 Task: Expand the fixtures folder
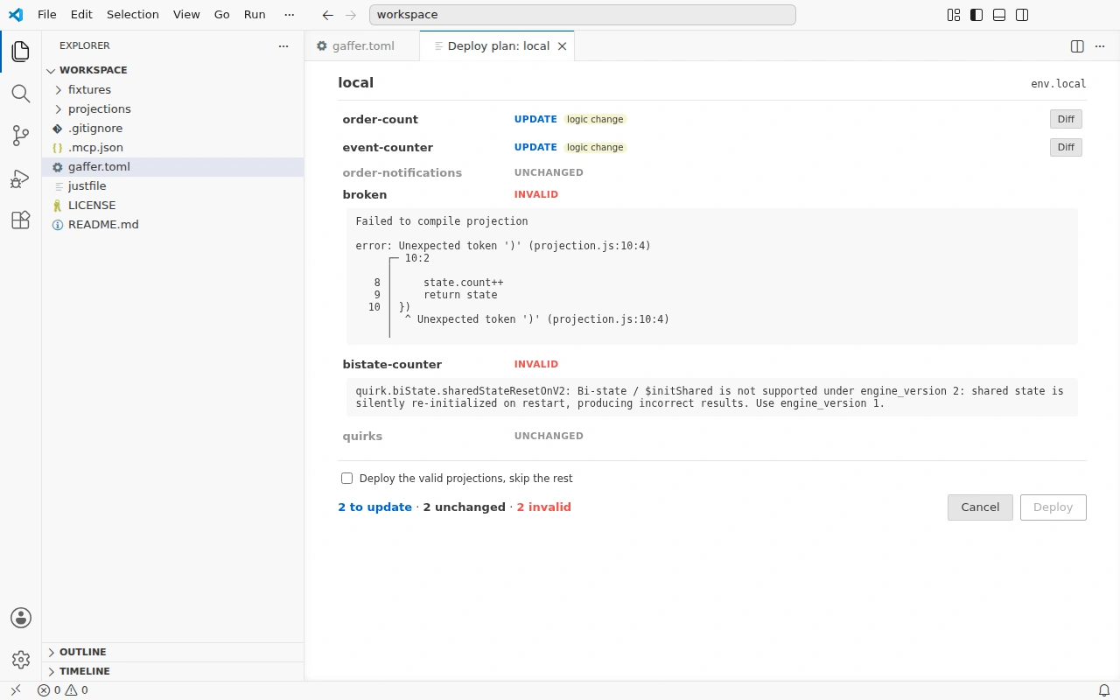173,89
